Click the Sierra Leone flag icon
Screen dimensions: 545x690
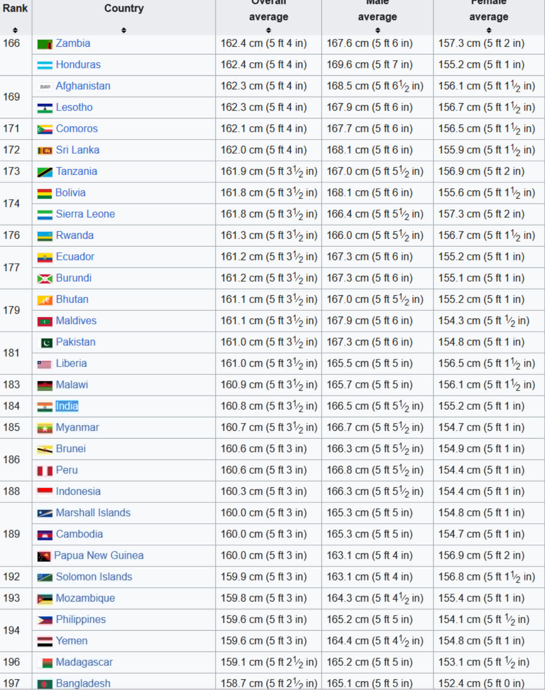tap(45, 214)
